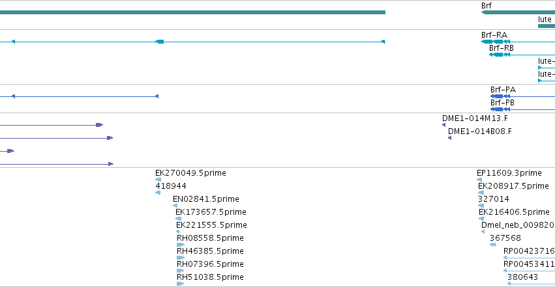555x287 pixels.
Task: Select the lute gene label
Action: click(545, 20)
